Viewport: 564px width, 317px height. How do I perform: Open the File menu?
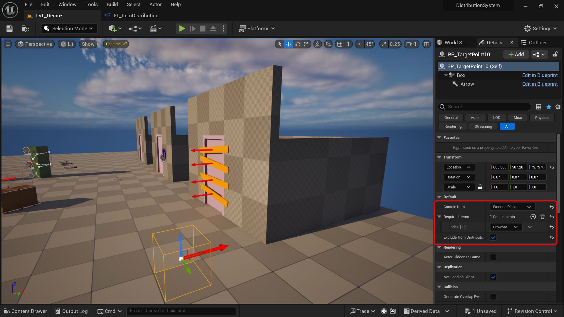click(28, 4)
